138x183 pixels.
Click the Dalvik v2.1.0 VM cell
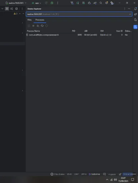106,35
